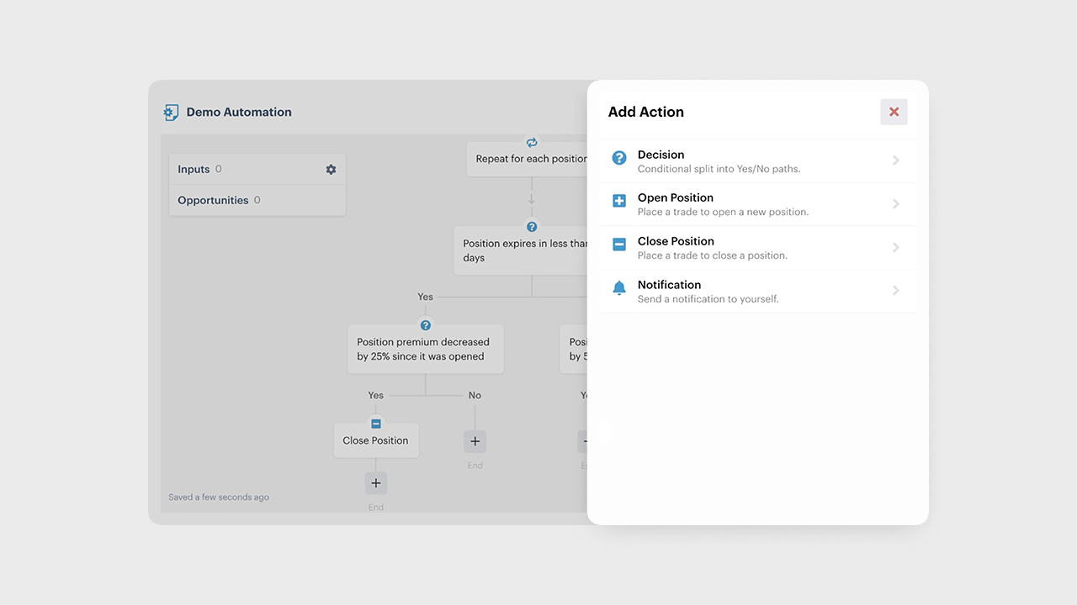
Task: Expand the Decision action chevron
Action: pos(896,160)
